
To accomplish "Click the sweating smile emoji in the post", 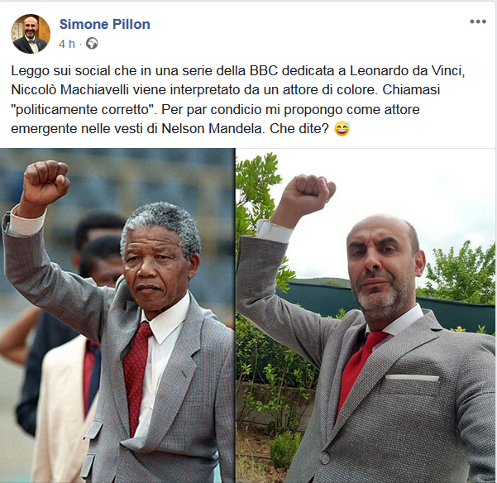I will click(342, 129).
